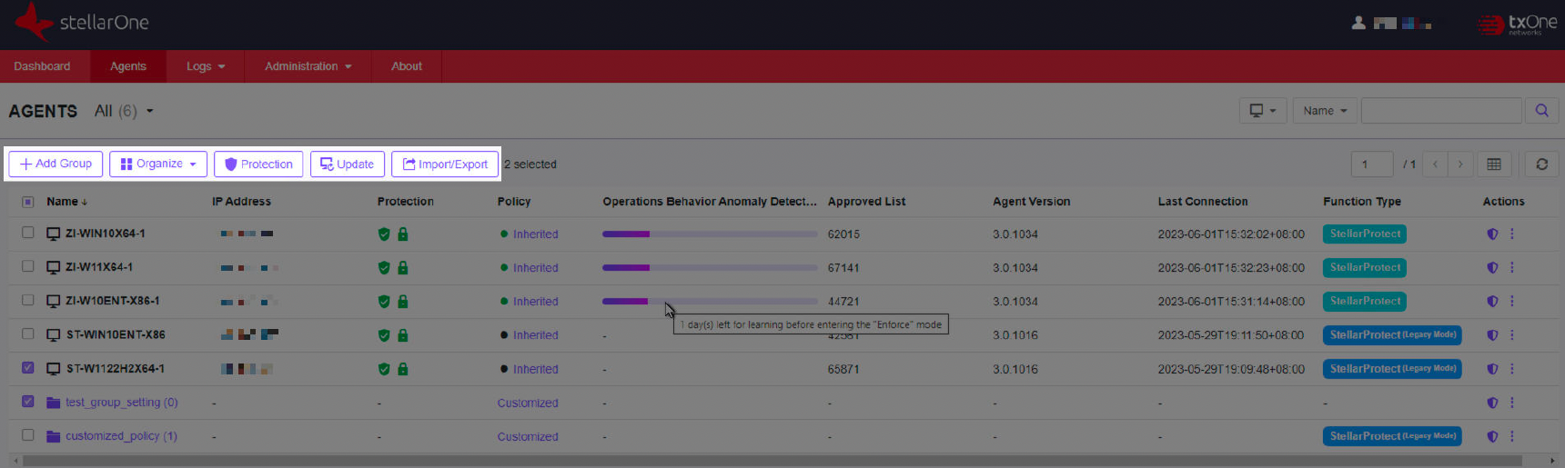Click the search magnifier icon

(1541, 111)
